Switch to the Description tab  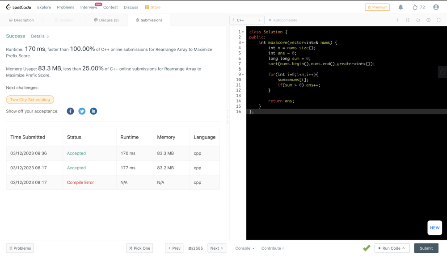click(x=21, y=20)
